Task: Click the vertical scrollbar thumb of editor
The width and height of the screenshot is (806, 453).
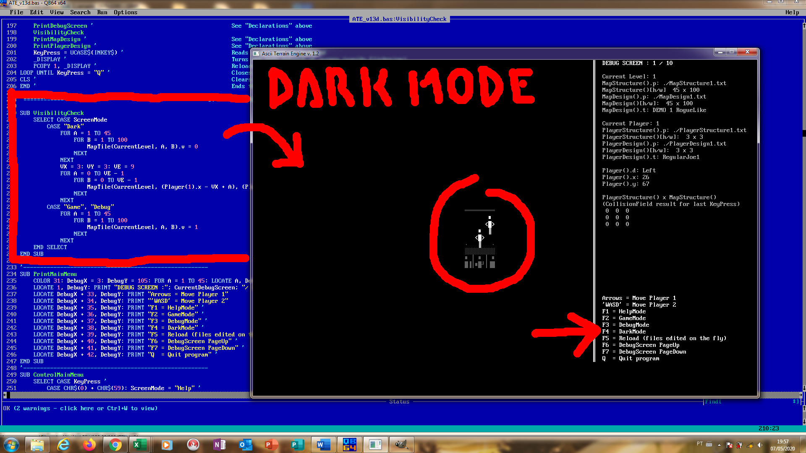Action: coord(803,133)
